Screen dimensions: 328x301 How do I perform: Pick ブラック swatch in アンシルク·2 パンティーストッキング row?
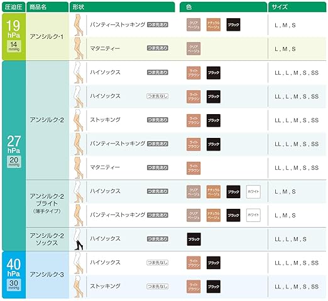pyautogui.click(x=214, y=144)
